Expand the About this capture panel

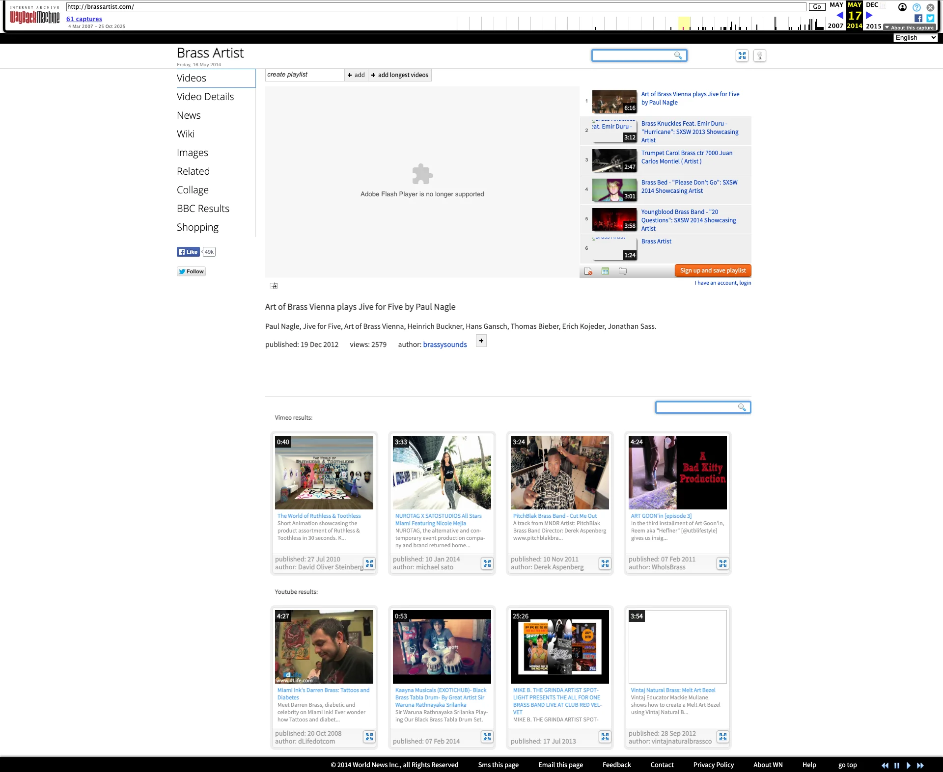(909, 27)
